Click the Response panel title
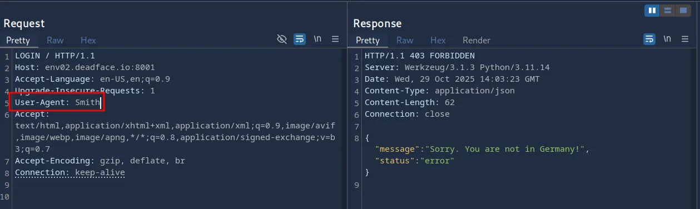 pos(378,23)
